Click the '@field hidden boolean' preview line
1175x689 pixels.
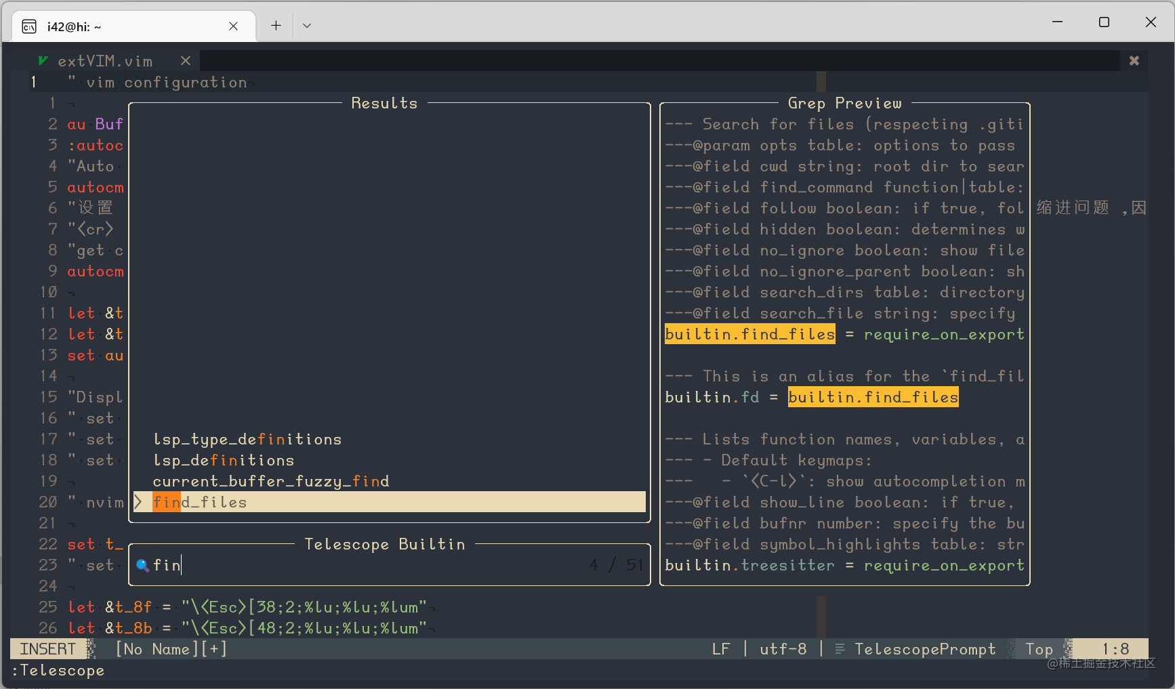pyautogui.click(x=844, y=229)
